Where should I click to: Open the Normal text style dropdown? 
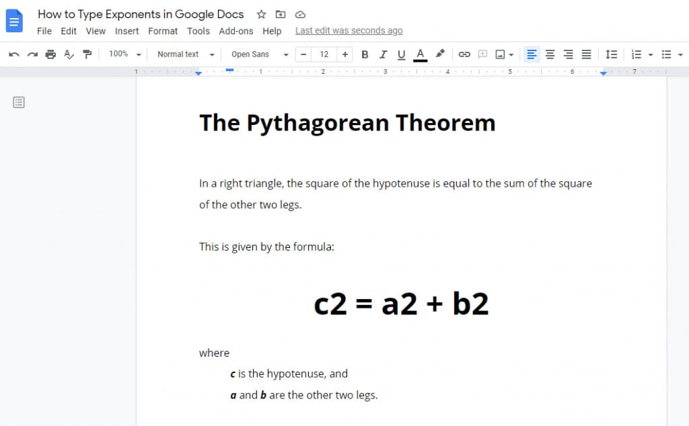(x=186, y=54)
